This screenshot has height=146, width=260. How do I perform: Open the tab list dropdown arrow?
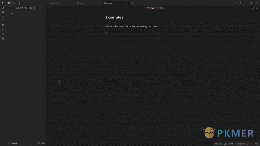tap(236, 3)
